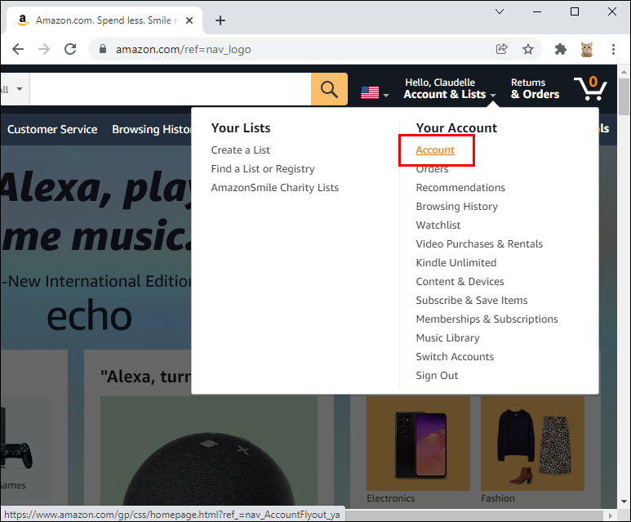Click the page scrollbar down arrow

[x=624, y=502]
